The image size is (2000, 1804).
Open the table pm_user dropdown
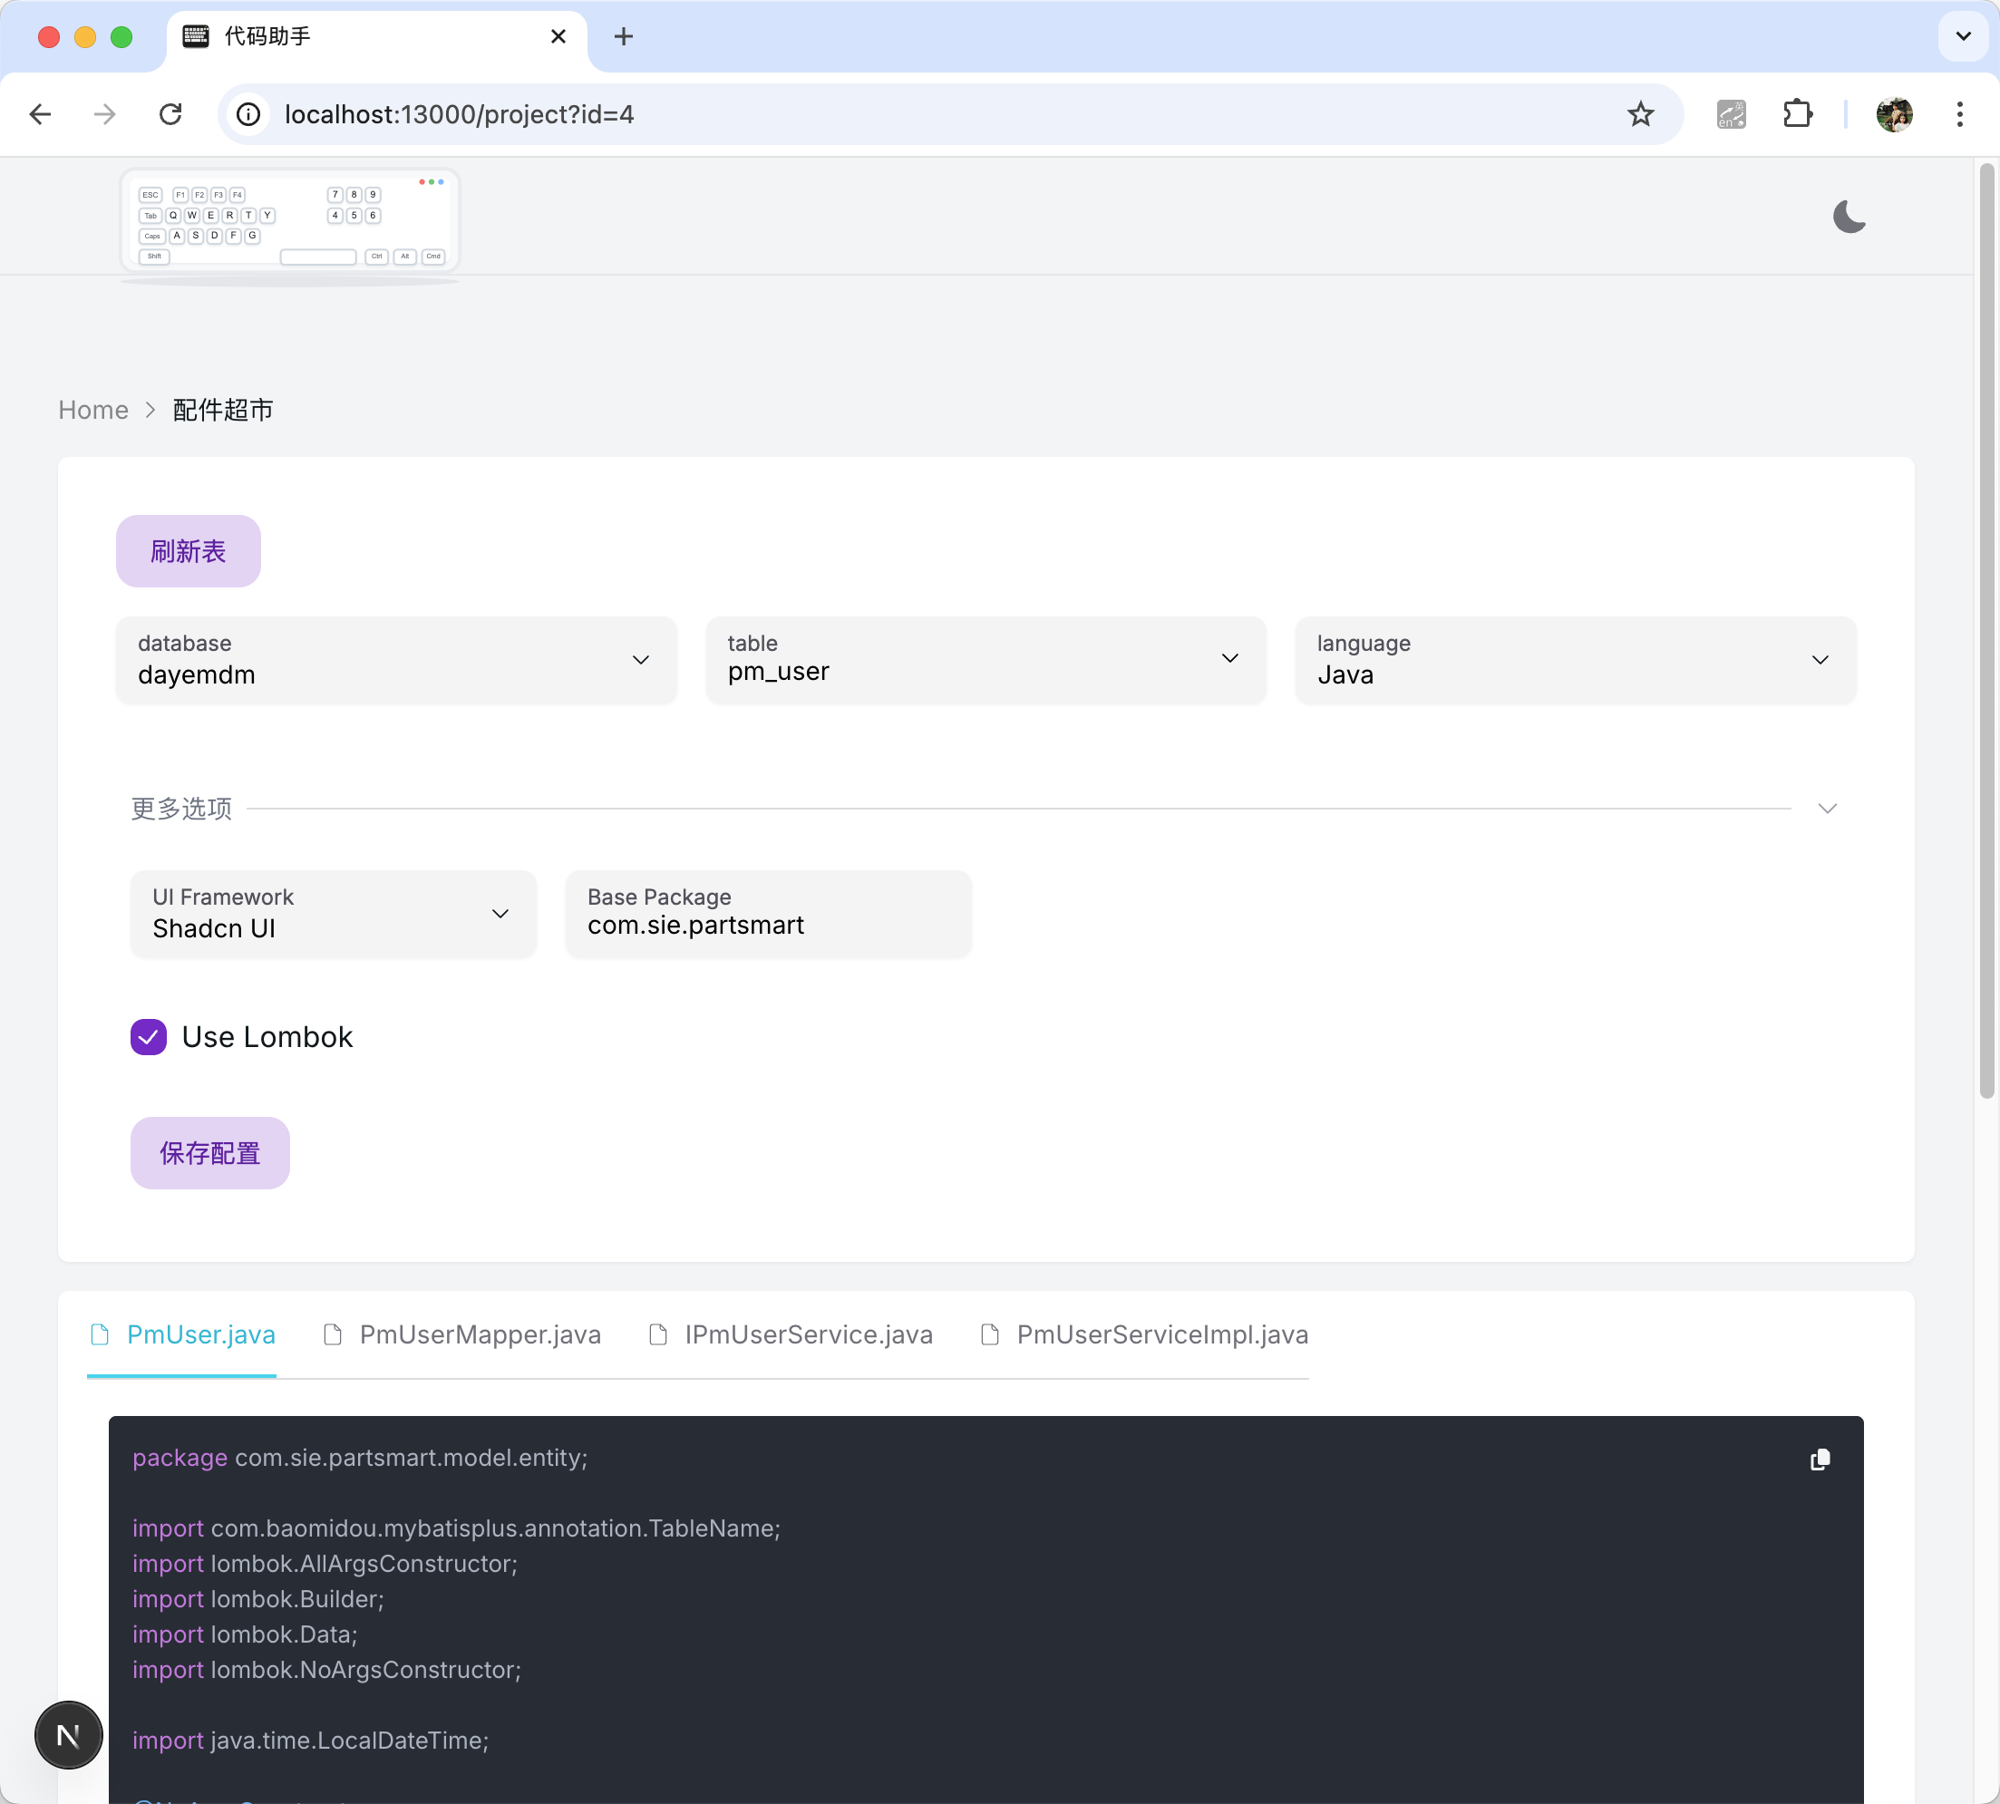click(x=985, y=660)
